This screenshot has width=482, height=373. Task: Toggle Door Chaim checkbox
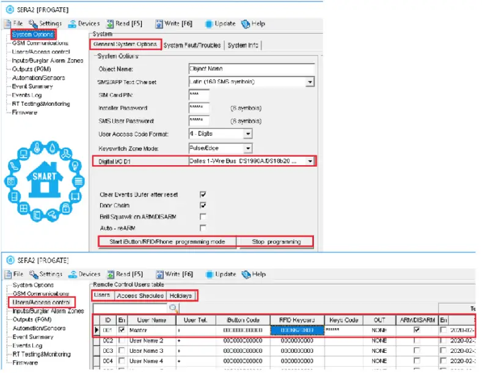[x=203, y=205]
